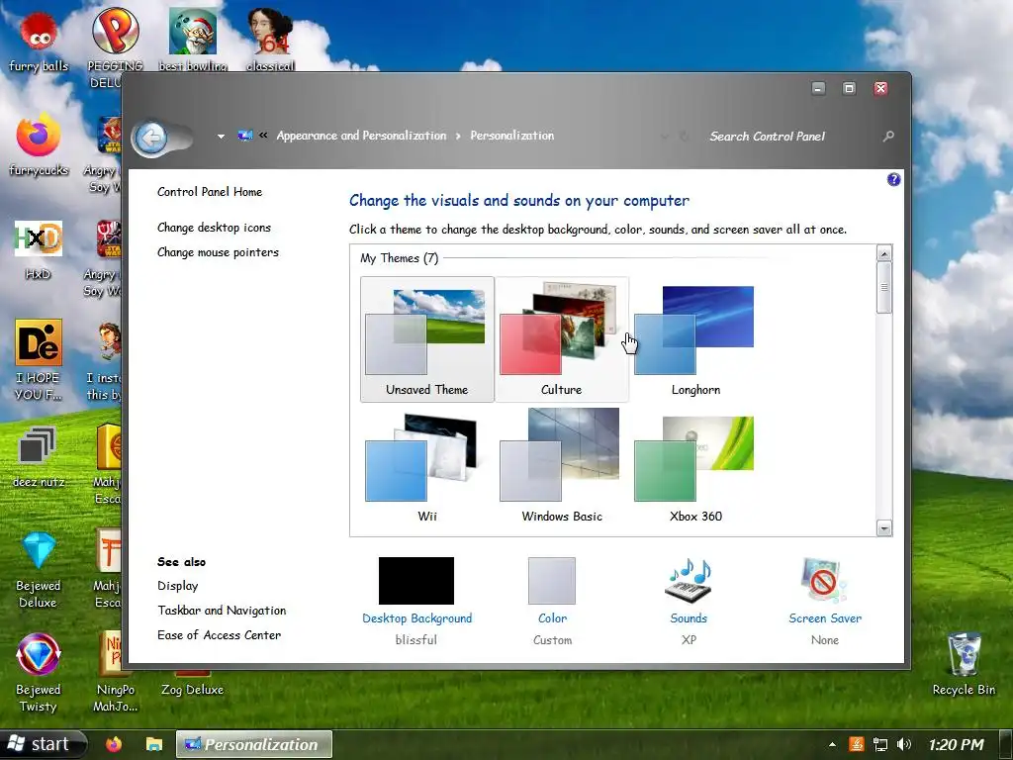Select the HxD desktop icon
Screen dimensions: 1013x760
coord(39,248)
